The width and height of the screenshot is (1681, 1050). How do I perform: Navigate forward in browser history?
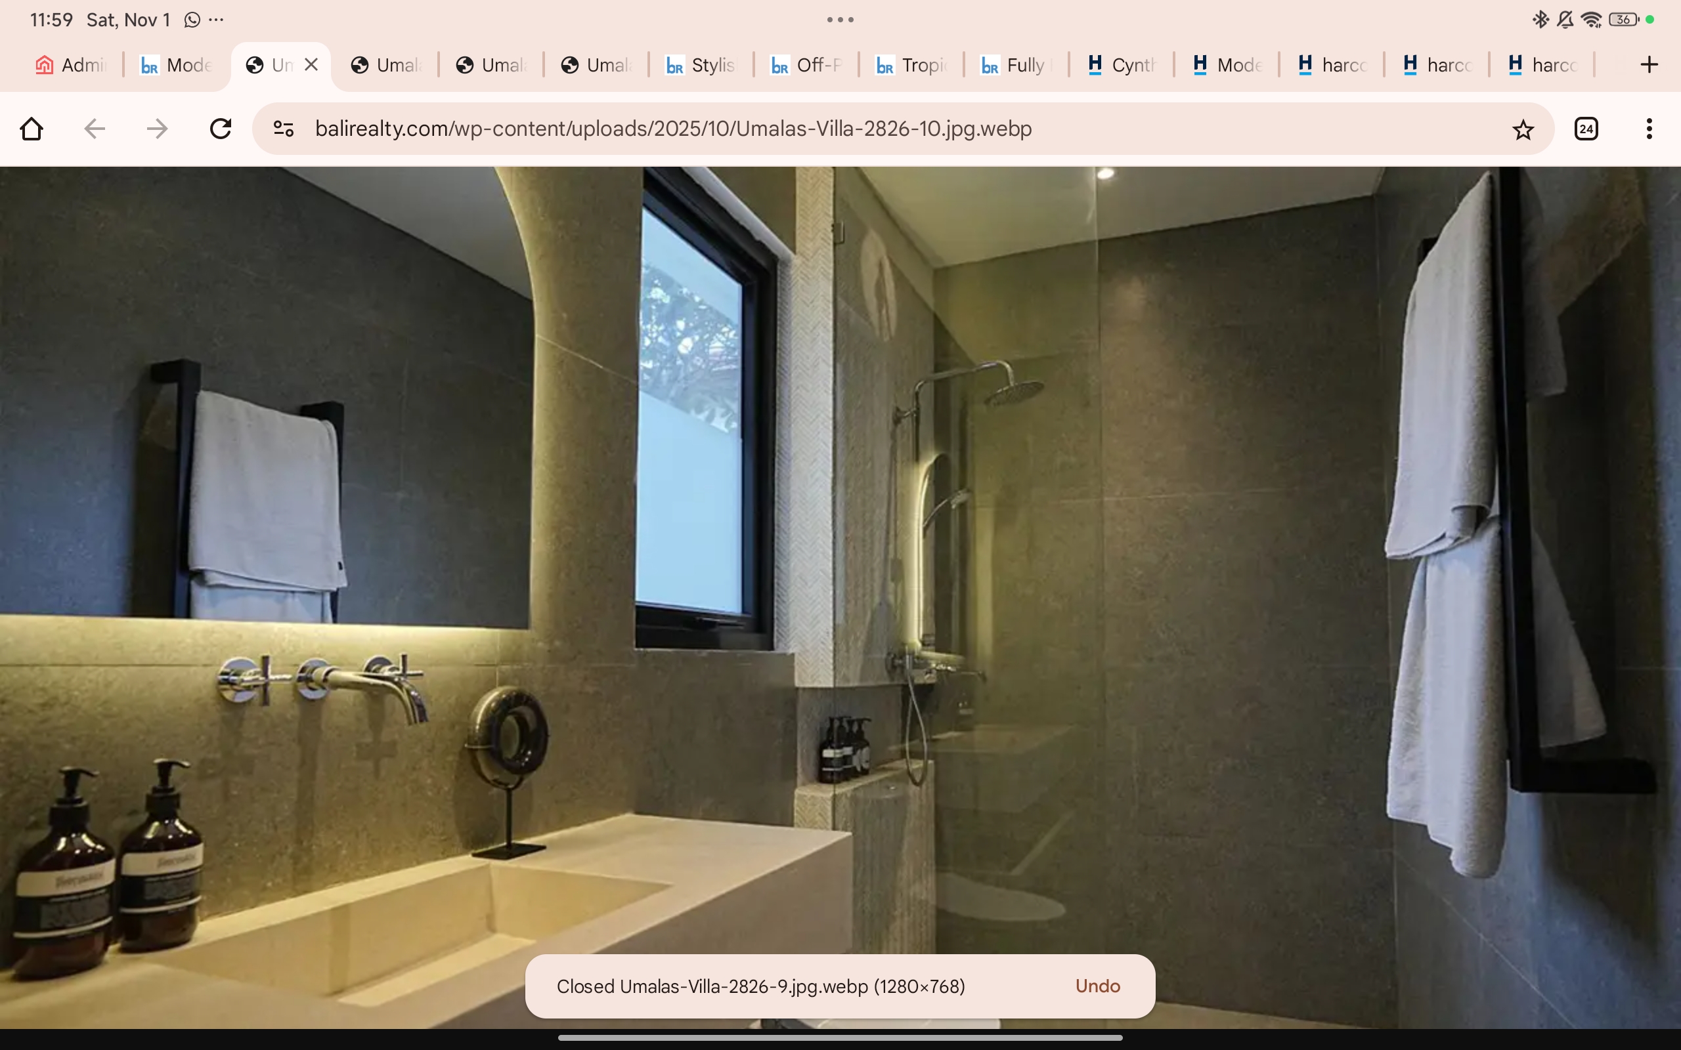tap(157, 129)
